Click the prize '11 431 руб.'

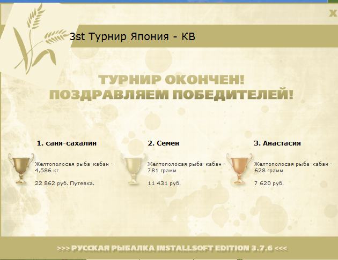click(x=164, y=183)
